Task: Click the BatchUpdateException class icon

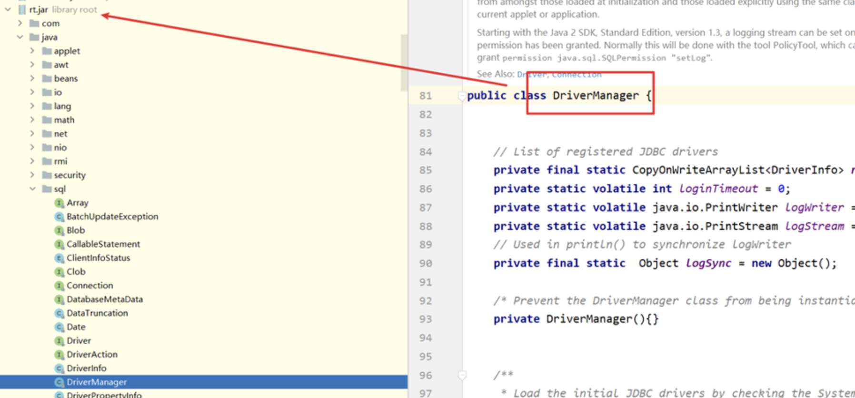Action: (59, 217)
